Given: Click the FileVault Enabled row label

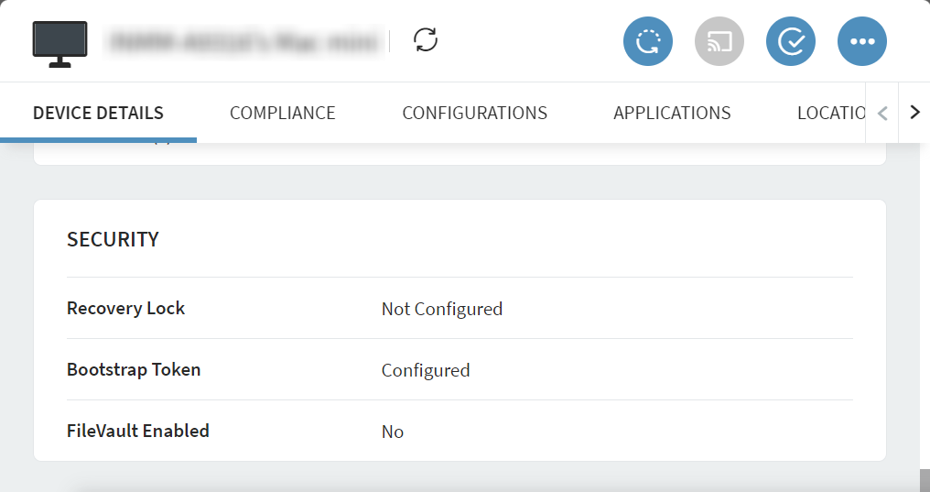Looking at the screenshot, I should (x=137, y=431).
